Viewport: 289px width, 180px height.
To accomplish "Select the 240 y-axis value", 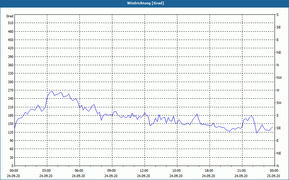I will pyautogui.click(x=11, y=99).
